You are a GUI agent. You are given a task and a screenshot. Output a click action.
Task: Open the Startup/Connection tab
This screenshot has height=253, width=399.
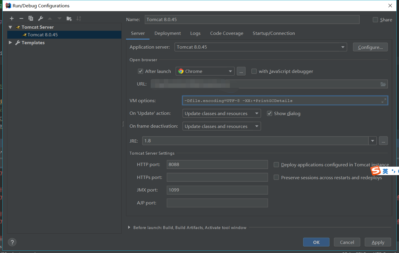point(274,33)
